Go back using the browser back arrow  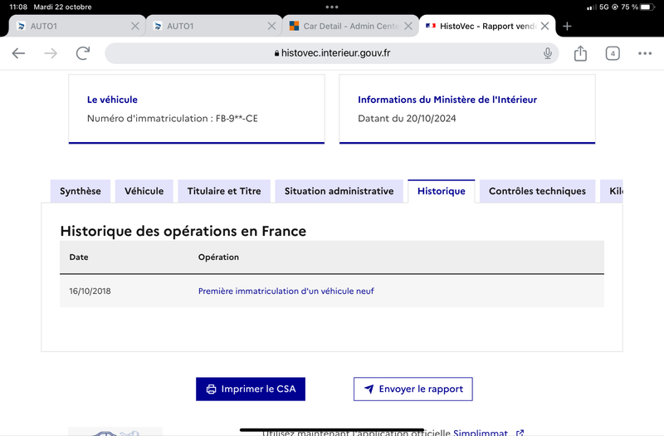point(18,53)
